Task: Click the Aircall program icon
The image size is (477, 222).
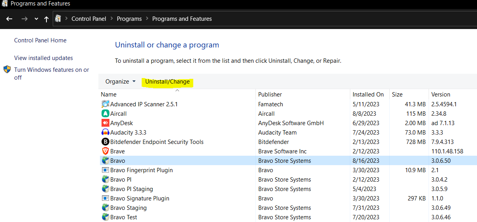Action: click(x=105, y=114)
